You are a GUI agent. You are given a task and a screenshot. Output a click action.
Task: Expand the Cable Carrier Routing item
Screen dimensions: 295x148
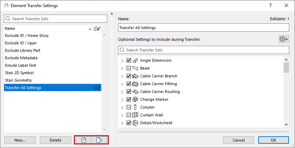coord(122,92)
